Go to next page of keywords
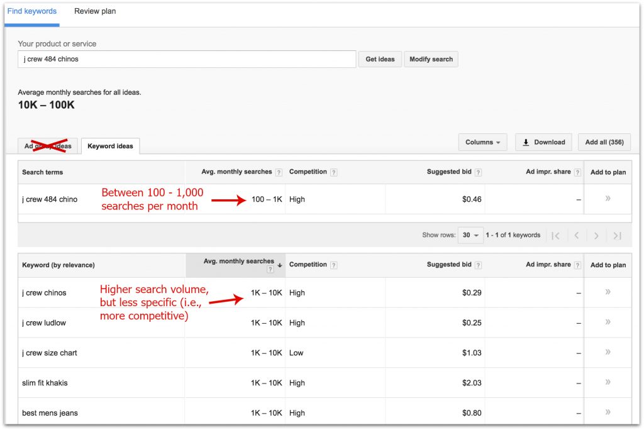The image size is (644, 430). click(x=596, y=235)
